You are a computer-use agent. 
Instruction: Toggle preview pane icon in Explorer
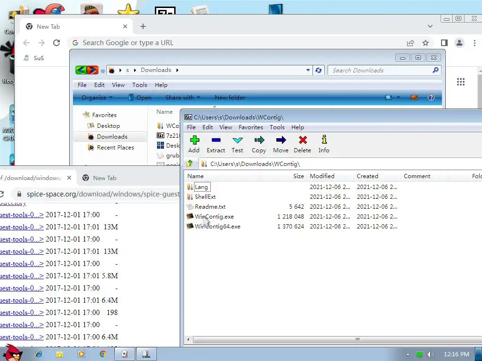tap(414, 98)
